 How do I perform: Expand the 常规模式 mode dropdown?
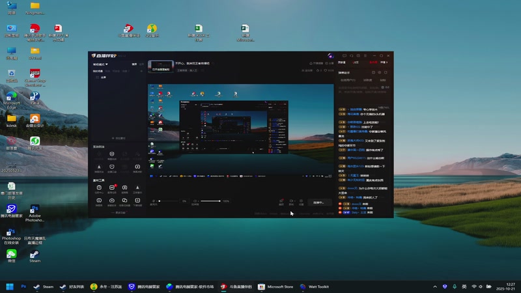(x=100, y=64)
